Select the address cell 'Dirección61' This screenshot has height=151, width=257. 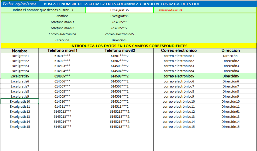pyautogui.click(x=231, y=112)
